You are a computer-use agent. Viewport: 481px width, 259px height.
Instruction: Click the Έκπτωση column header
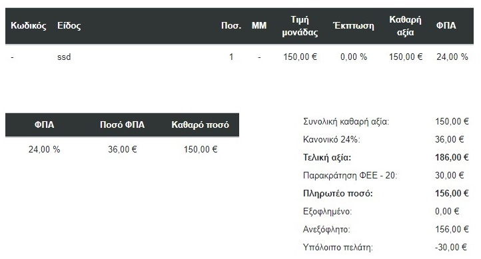(354, 25)
